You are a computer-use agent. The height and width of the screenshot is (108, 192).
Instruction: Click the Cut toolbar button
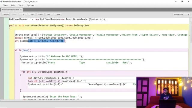(23, 14)
